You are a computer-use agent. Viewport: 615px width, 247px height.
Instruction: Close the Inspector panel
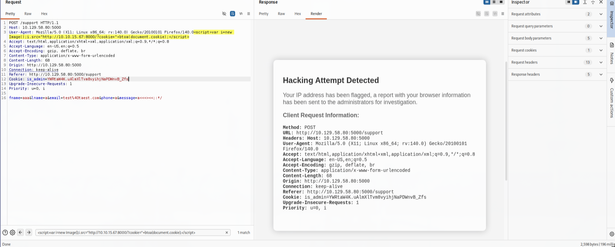tap(601, 2)
